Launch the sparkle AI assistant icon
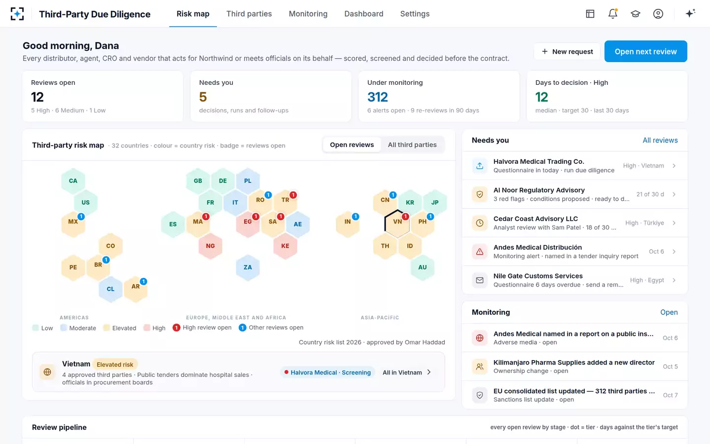This screenshot has width=710, height=444. 690,13
